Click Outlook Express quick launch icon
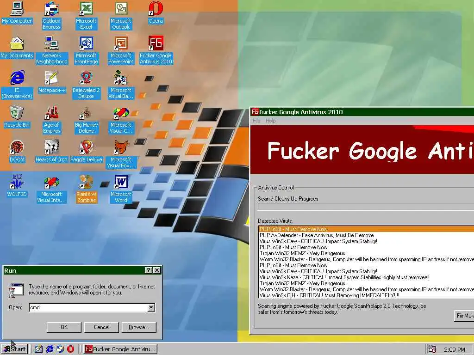Screen dimensions: 474x355 (x=60, y=349)
